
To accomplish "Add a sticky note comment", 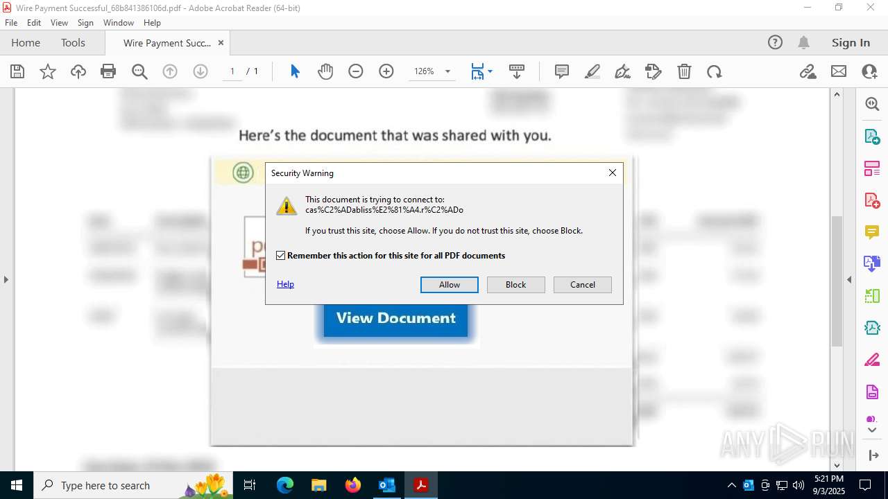I will click(562, 71).
